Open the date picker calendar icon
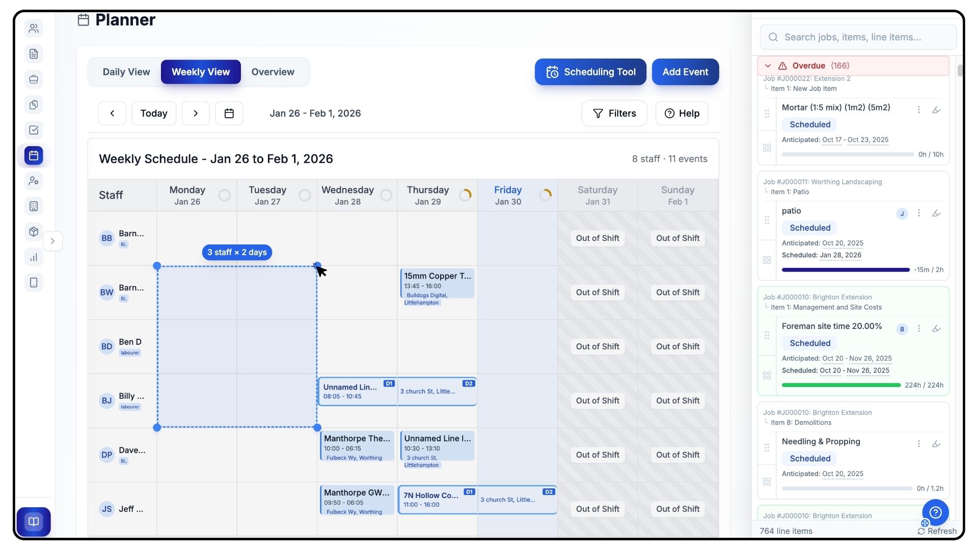Viewport: 978px width, 550px height. [229, 113]
